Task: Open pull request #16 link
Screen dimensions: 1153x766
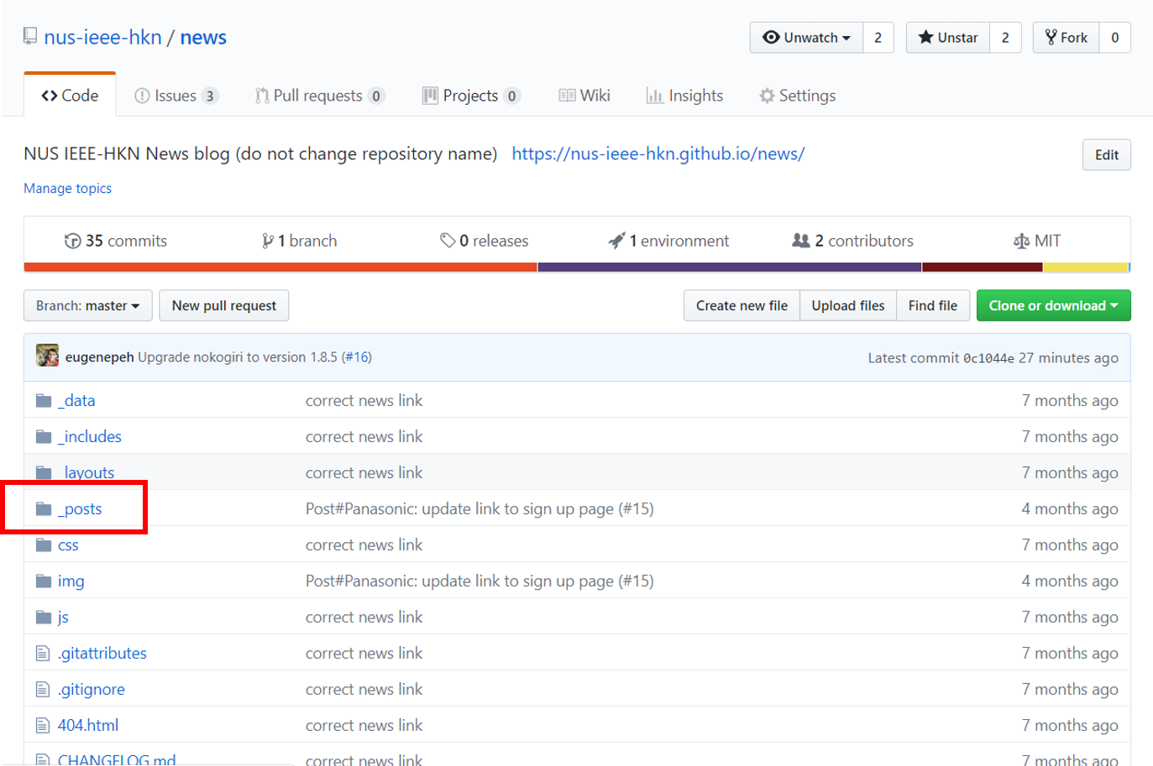Action: (x=357, y=357)
